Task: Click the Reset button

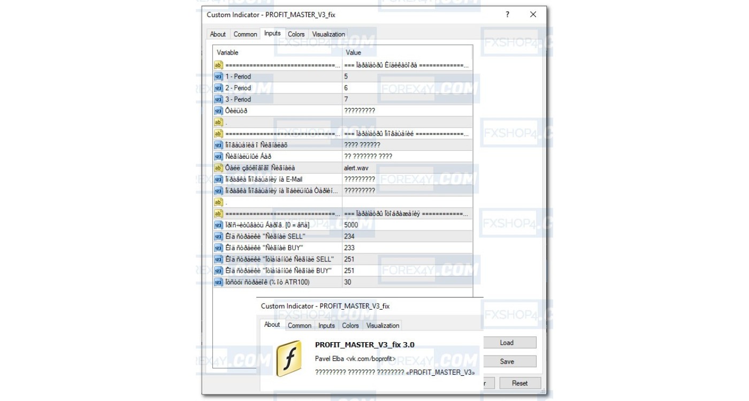Action: [519, 383]
